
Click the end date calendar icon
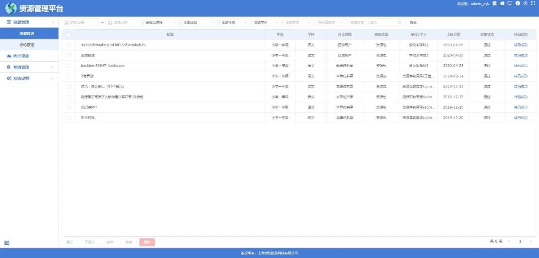coord(110,22)
